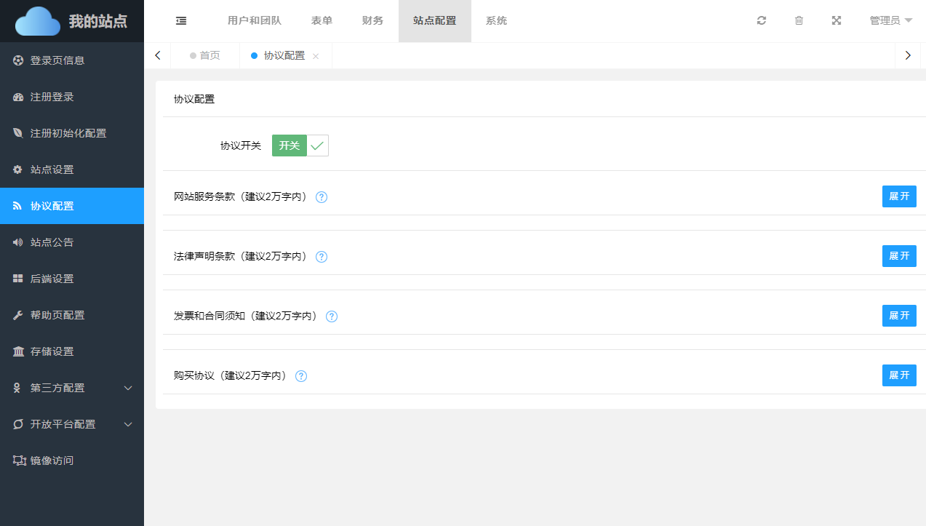Click help icon beside 购买协议
The width and height of the screenshot is (926, 526).
pyautogui.click(x=301, y=376)
